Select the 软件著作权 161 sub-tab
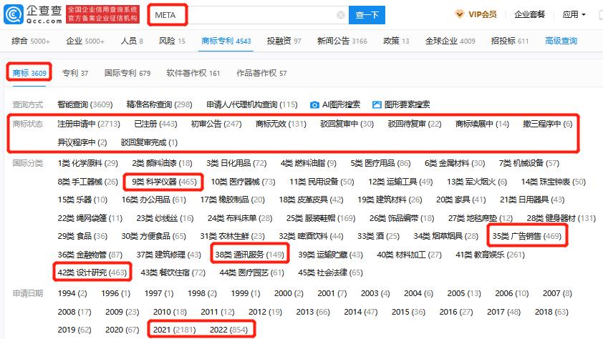This screenshot has width=603, height=339. 193,73
